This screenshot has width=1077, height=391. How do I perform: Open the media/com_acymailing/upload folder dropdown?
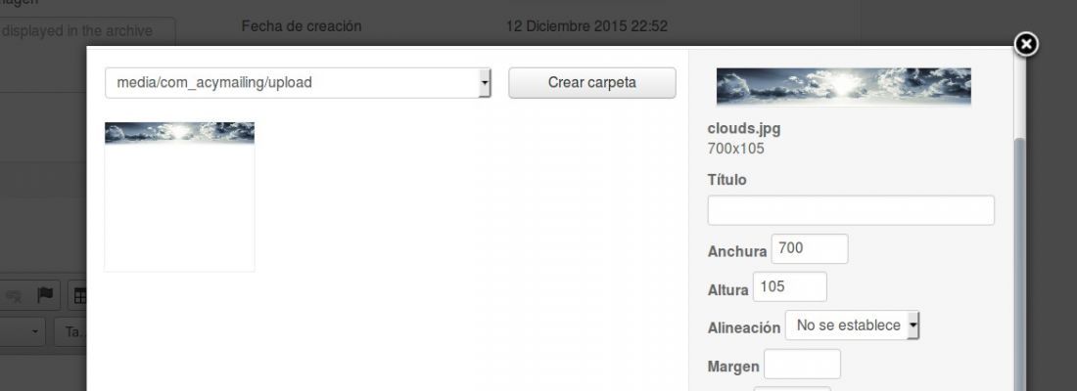point(298,83)
